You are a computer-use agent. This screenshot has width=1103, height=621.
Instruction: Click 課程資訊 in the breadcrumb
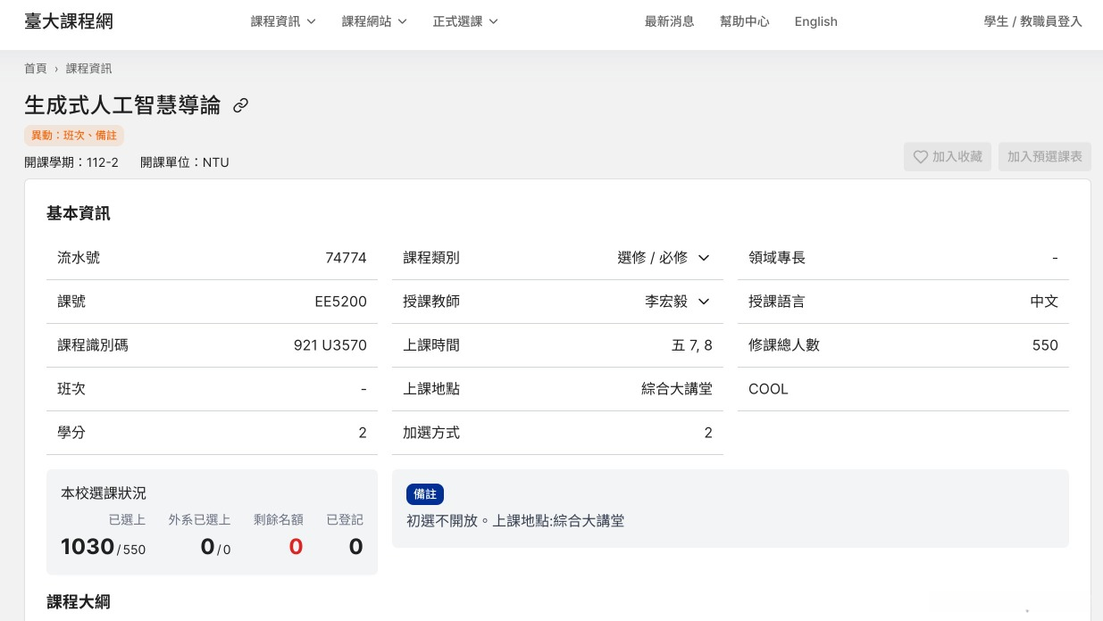88,68
